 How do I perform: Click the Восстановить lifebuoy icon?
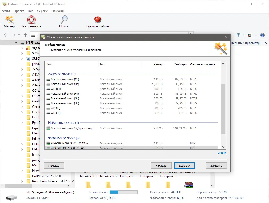coord(31,19)
